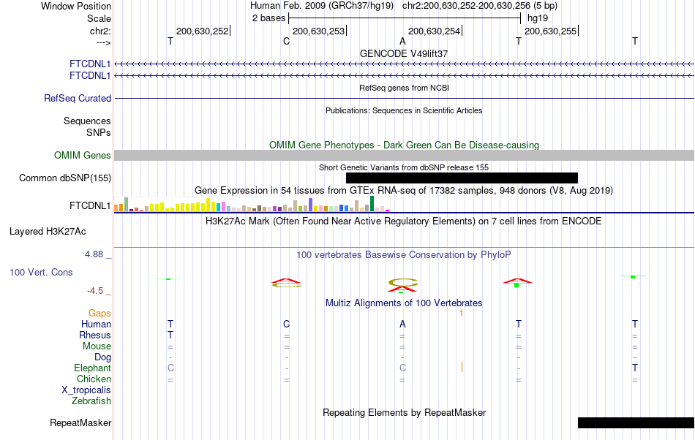Viewport: 695px width, 440px height.
Task: Select the Elephant species label
Action: click(x=93, y=368)
